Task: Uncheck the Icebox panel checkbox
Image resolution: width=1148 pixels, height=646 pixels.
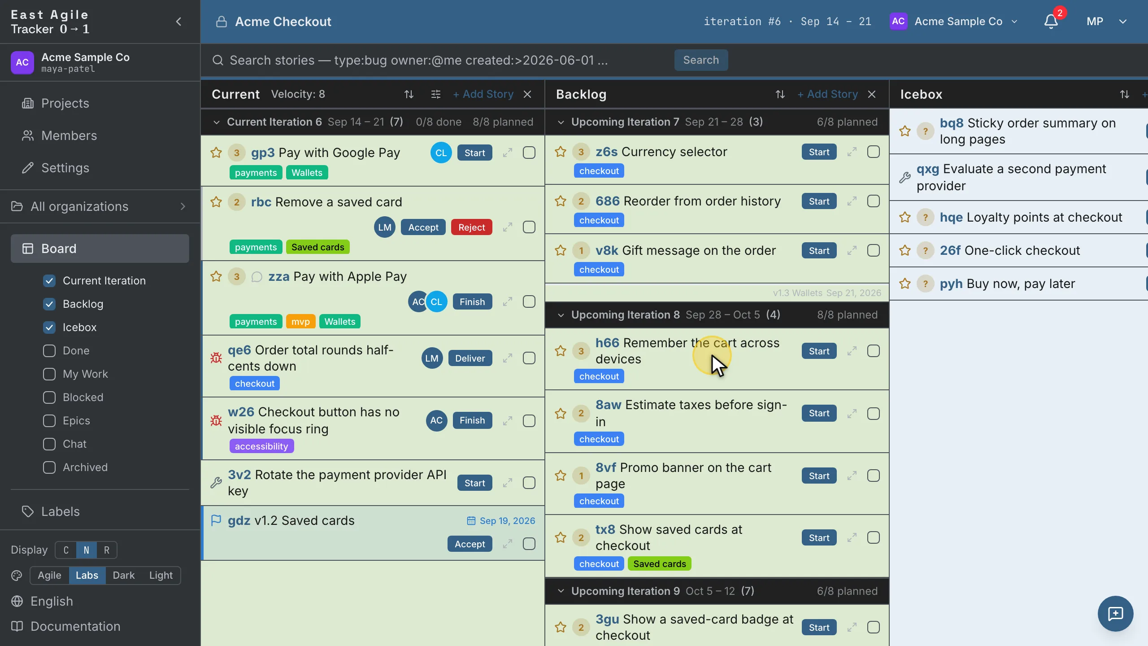Action: 49,327
